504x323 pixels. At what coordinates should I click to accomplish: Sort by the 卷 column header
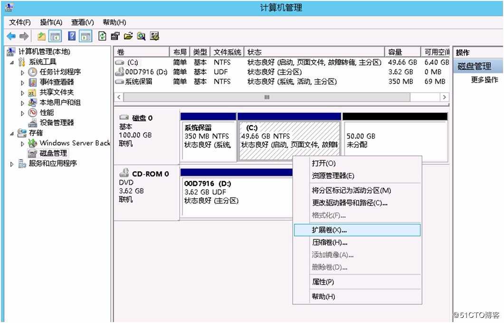click(142, 52)
